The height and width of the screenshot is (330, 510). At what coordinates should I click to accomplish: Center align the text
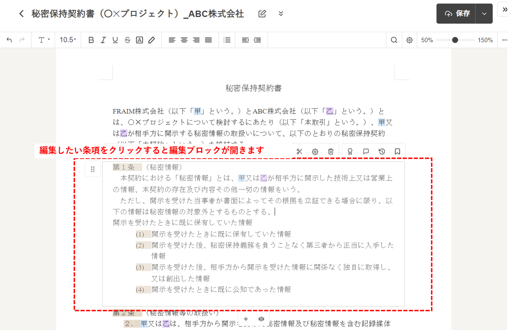pos(184,40)
